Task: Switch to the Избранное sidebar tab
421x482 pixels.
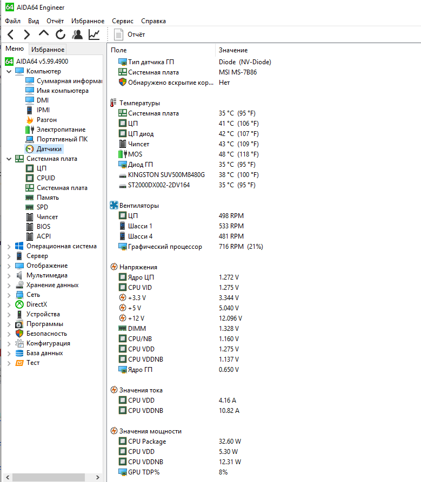Action: click(48, 50)
